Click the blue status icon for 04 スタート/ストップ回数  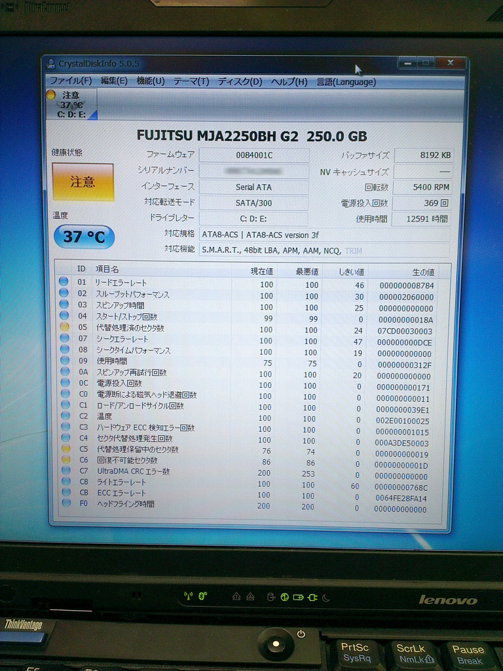pos(64,315)
